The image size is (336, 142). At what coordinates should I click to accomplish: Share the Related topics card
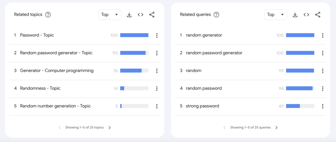152,15
